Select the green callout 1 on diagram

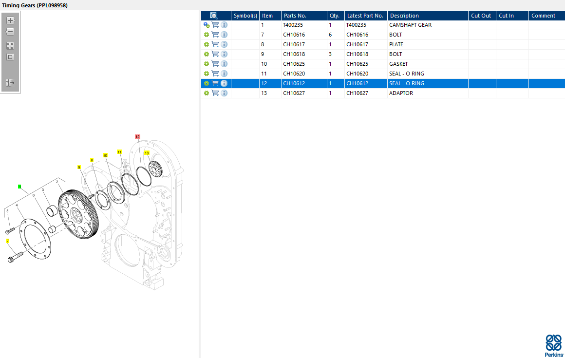[x=19, y=187]
